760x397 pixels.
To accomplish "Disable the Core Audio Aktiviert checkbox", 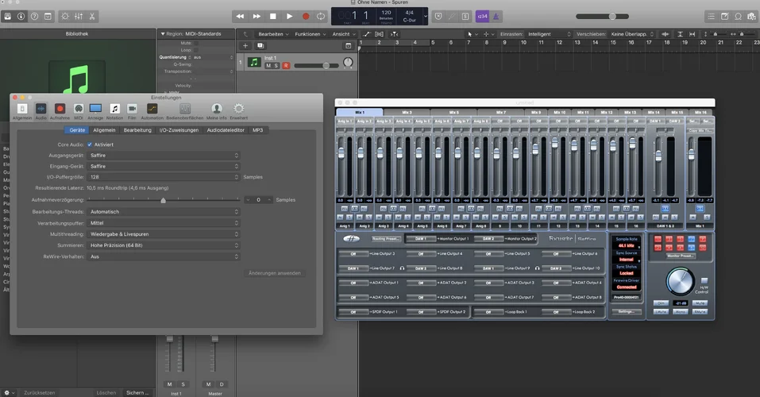I will tap(90, 145).
